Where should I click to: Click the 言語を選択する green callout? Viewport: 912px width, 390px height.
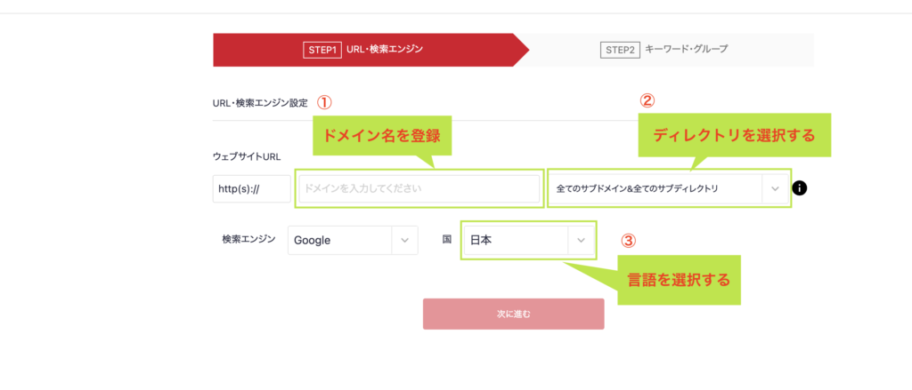(x=678, y=281)
